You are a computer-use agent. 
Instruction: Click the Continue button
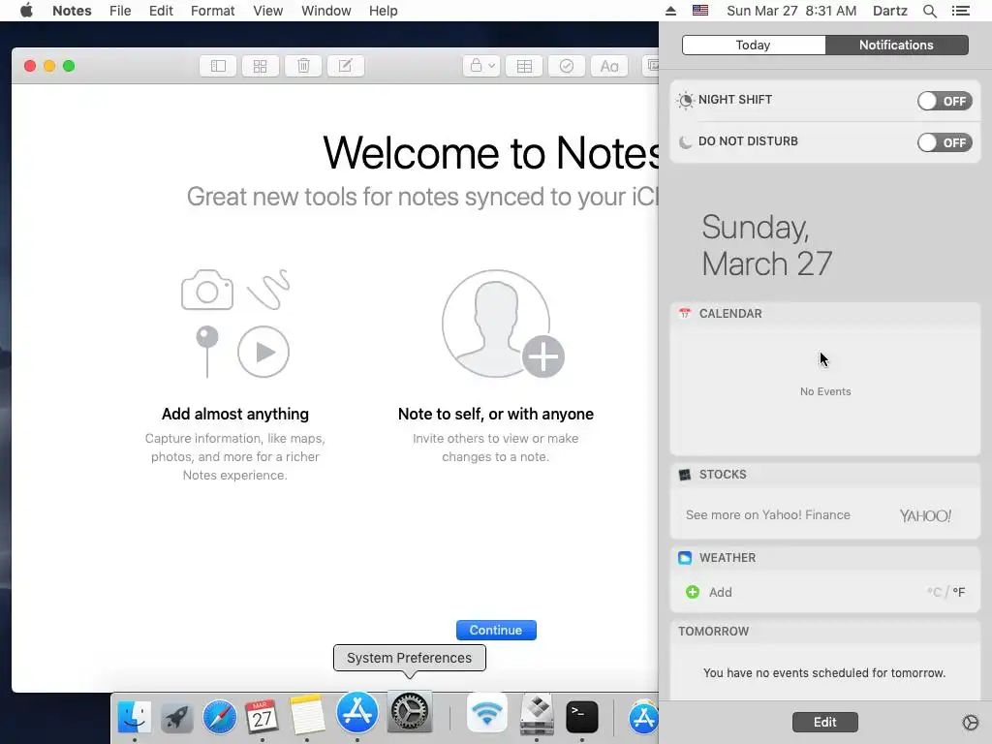[496, 630]
